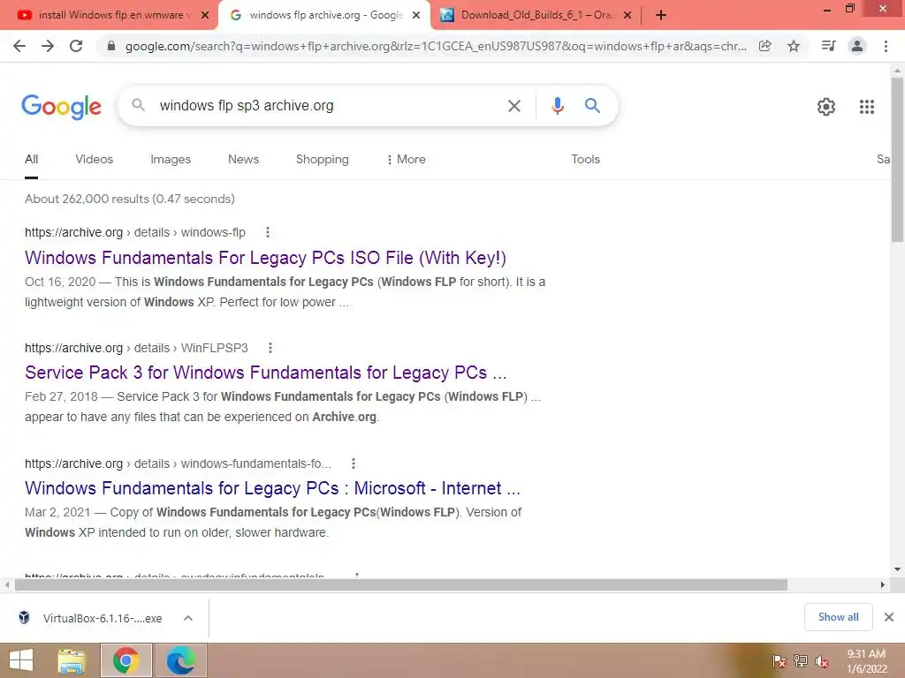Open Windows Start menu

point(21,660)
